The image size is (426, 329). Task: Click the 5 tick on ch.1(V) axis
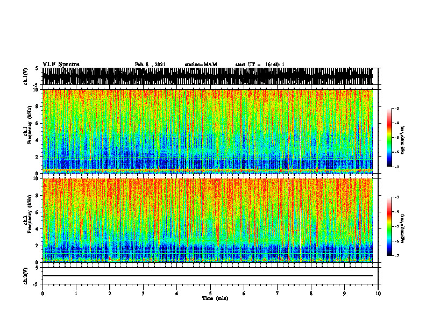click(37, 68)
